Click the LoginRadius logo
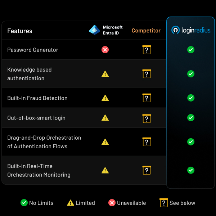Viewport: 216px width, 216px height. tap(191, 30)
